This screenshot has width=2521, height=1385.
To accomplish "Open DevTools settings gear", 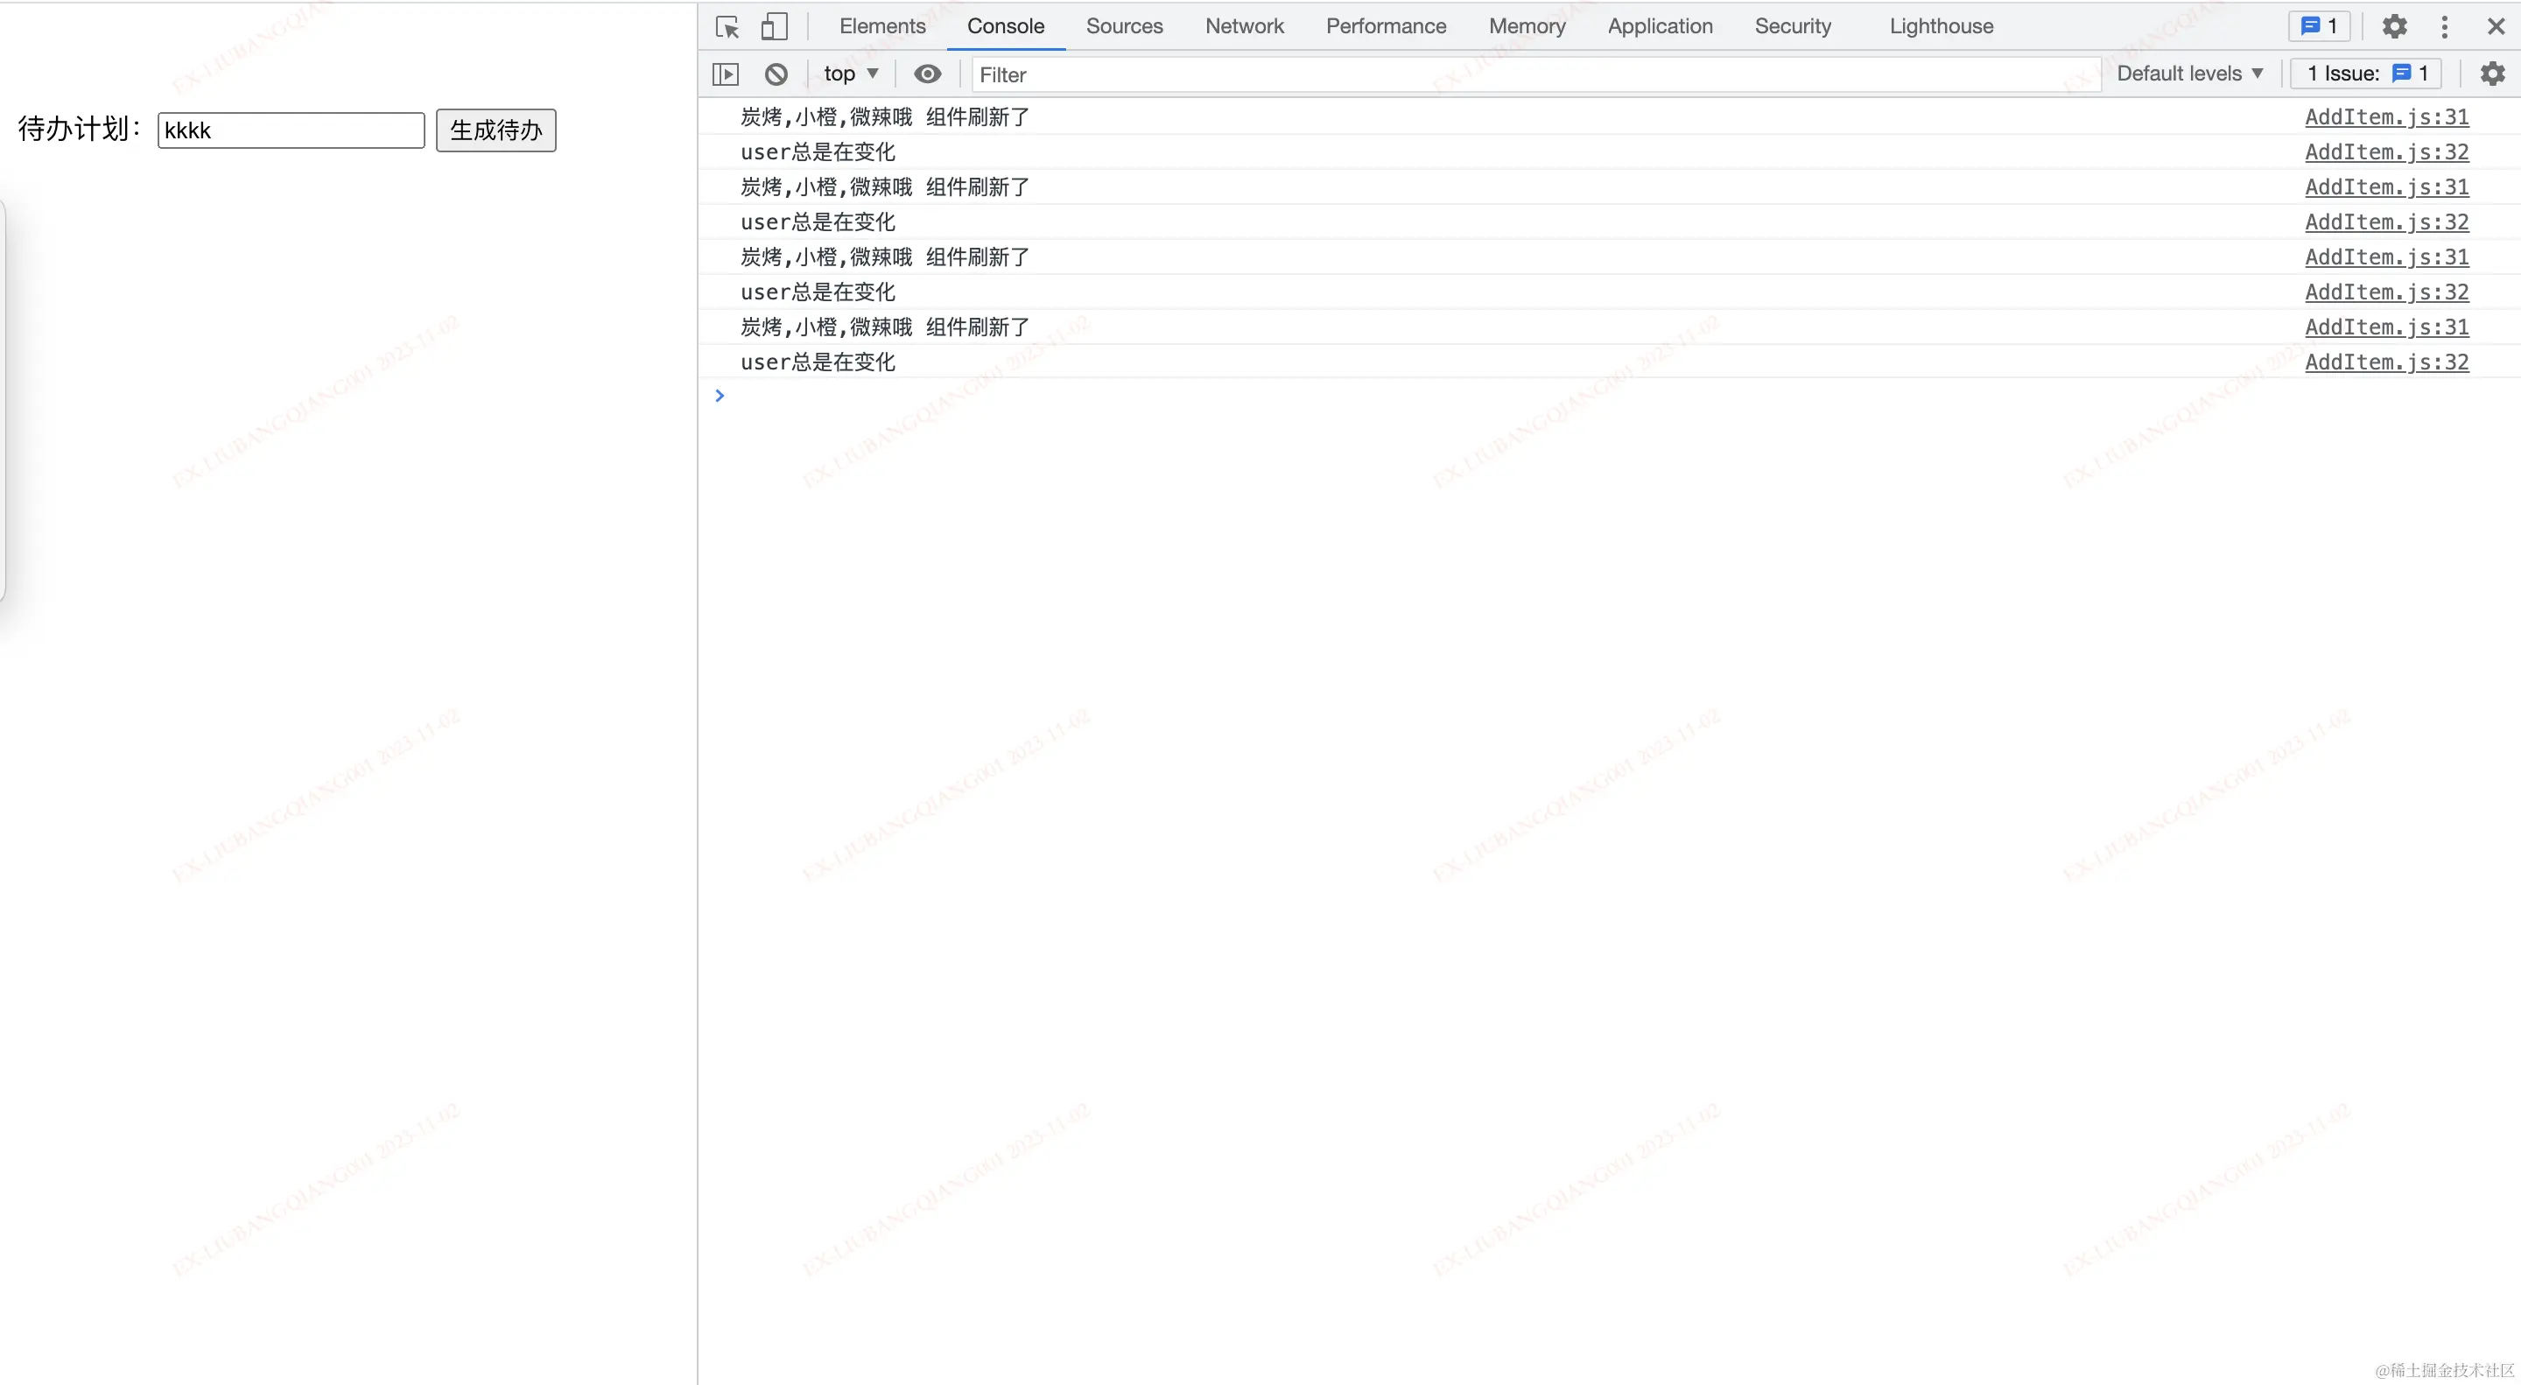I will (2395, 26).
